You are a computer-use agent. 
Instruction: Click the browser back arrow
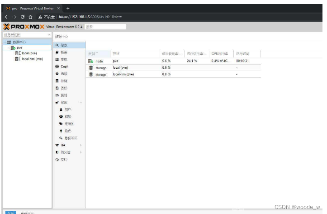tap(7, 17)
